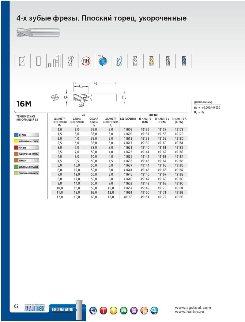Click the EDP NO. header
Viewport: 245px width, 322px height.
click(153, 115)
